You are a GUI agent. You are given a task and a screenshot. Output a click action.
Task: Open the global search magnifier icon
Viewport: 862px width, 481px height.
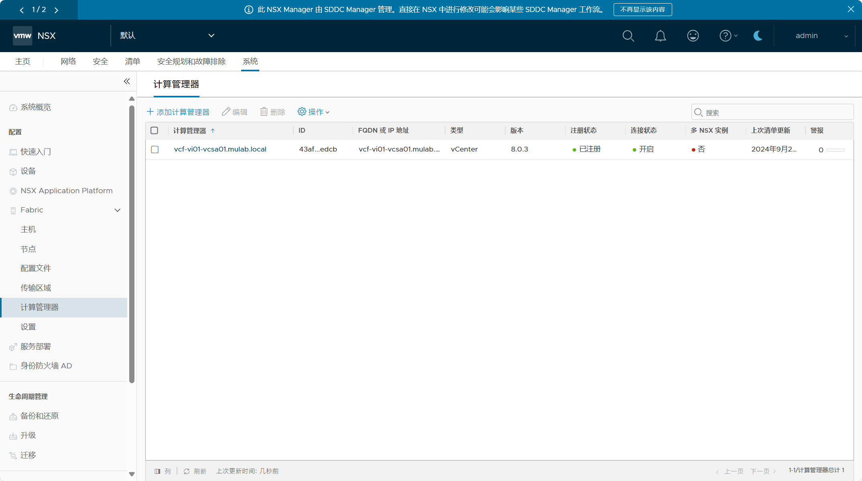(x=628, y=36)
